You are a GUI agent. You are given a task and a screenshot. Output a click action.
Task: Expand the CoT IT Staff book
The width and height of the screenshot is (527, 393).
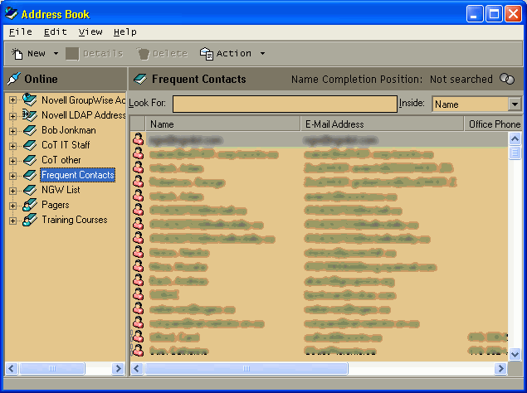pyautogui.click(x=12, y=146)
